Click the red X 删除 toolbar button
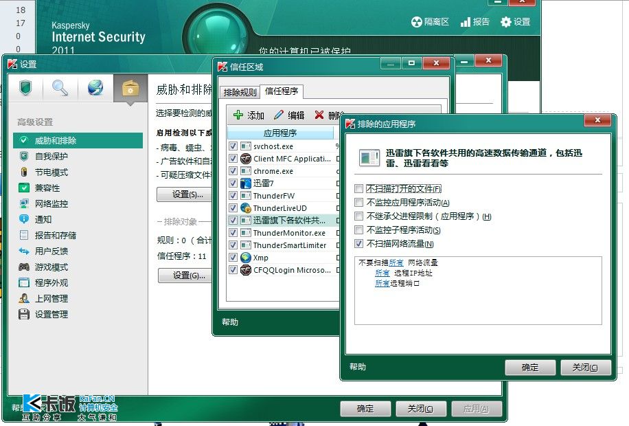629x426 pixels. 328,115
